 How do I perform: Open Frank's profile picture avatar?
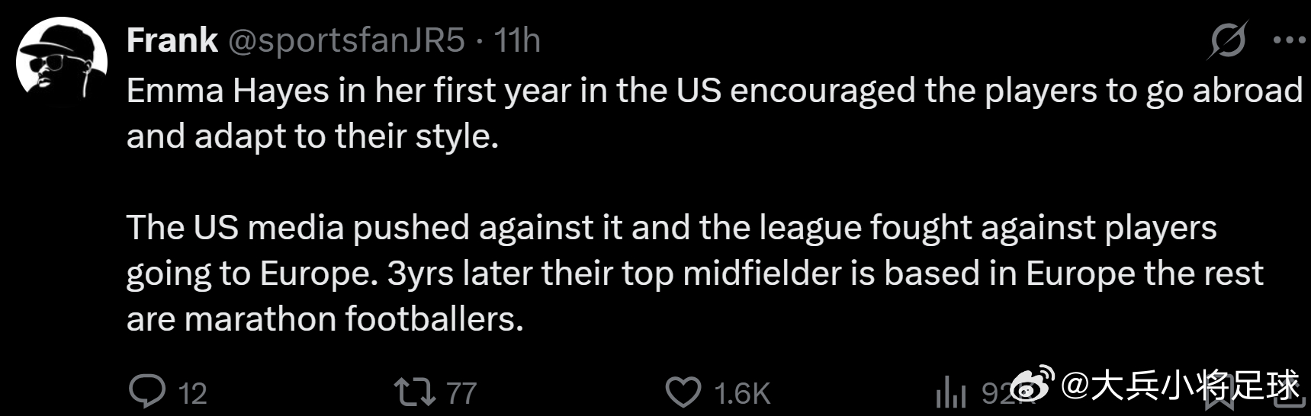pos(62,62)
